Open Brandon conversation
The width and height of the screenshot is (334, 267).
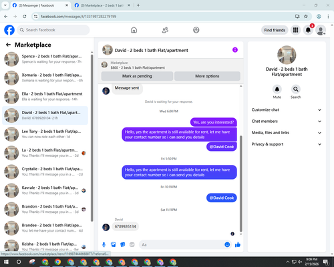point(45,209)
